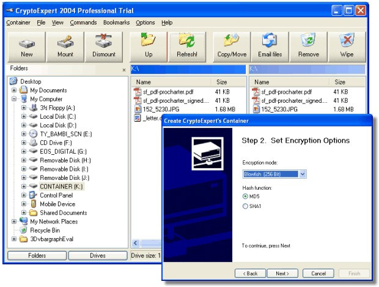This screenshot has height=287, width=379.
Task: Select the 3DvbargraphEval folder icon
Action: click(x=23, y=239)
